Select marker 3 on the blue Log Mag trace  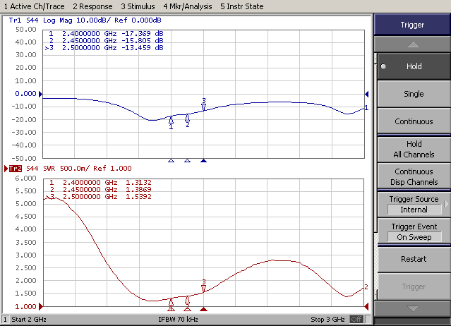click(204, 104)
